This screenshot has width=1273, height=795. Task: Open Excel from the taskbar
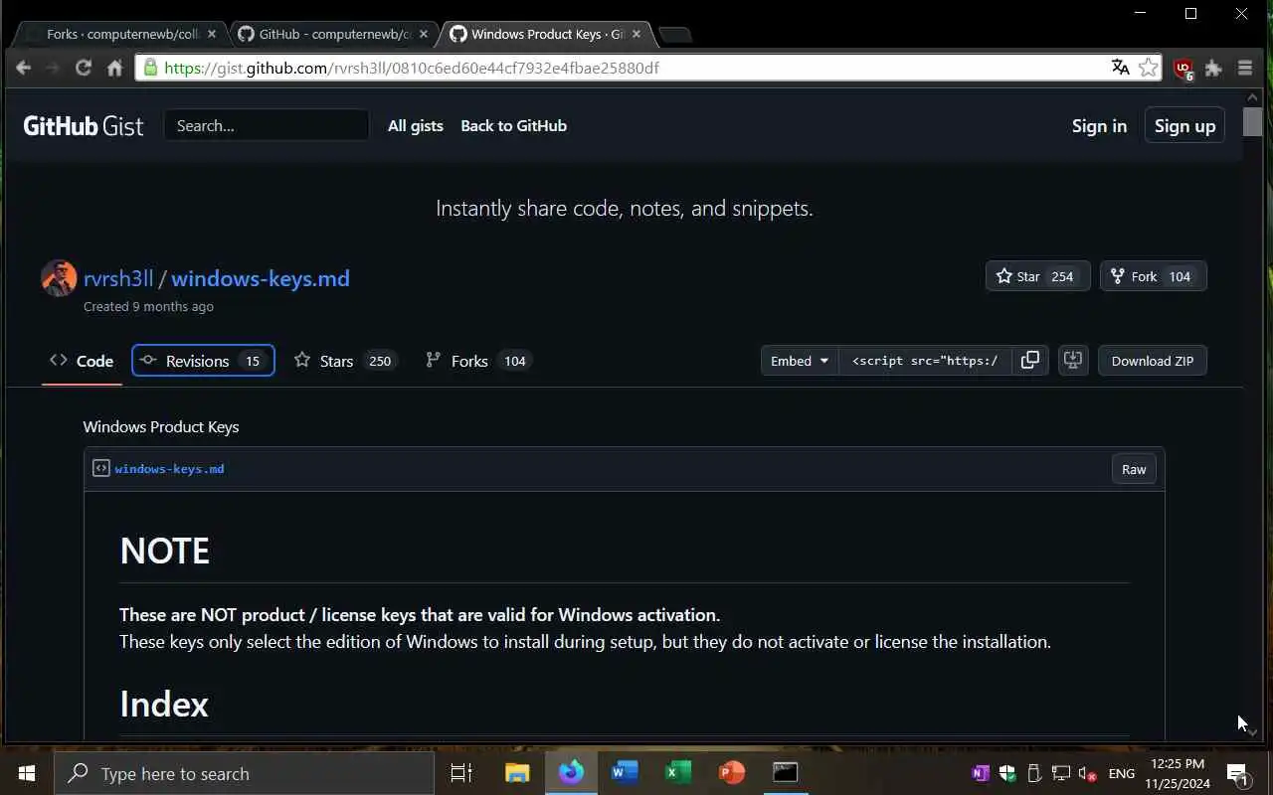(678, 773)
